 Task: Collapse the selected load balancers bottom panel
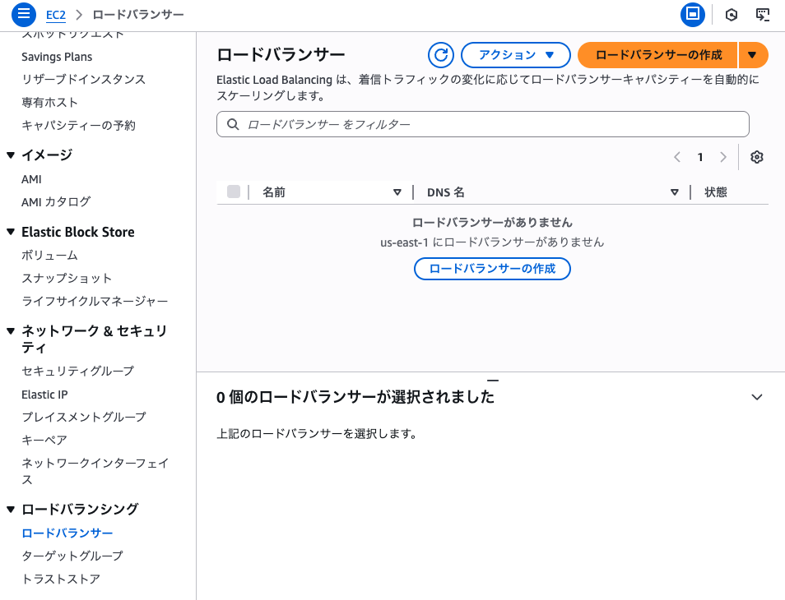coord(757,396)
